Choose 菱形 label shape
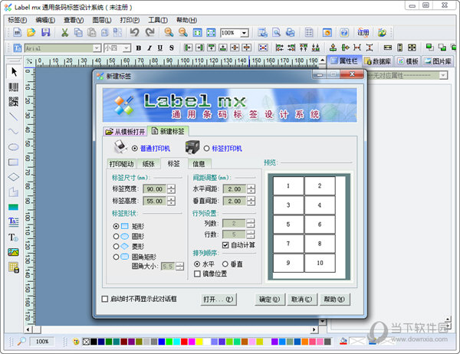 pos(117,247)
